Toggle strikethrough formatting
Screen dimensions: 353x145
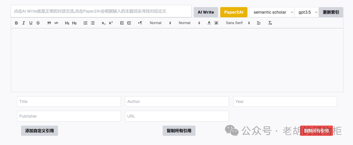38,23
